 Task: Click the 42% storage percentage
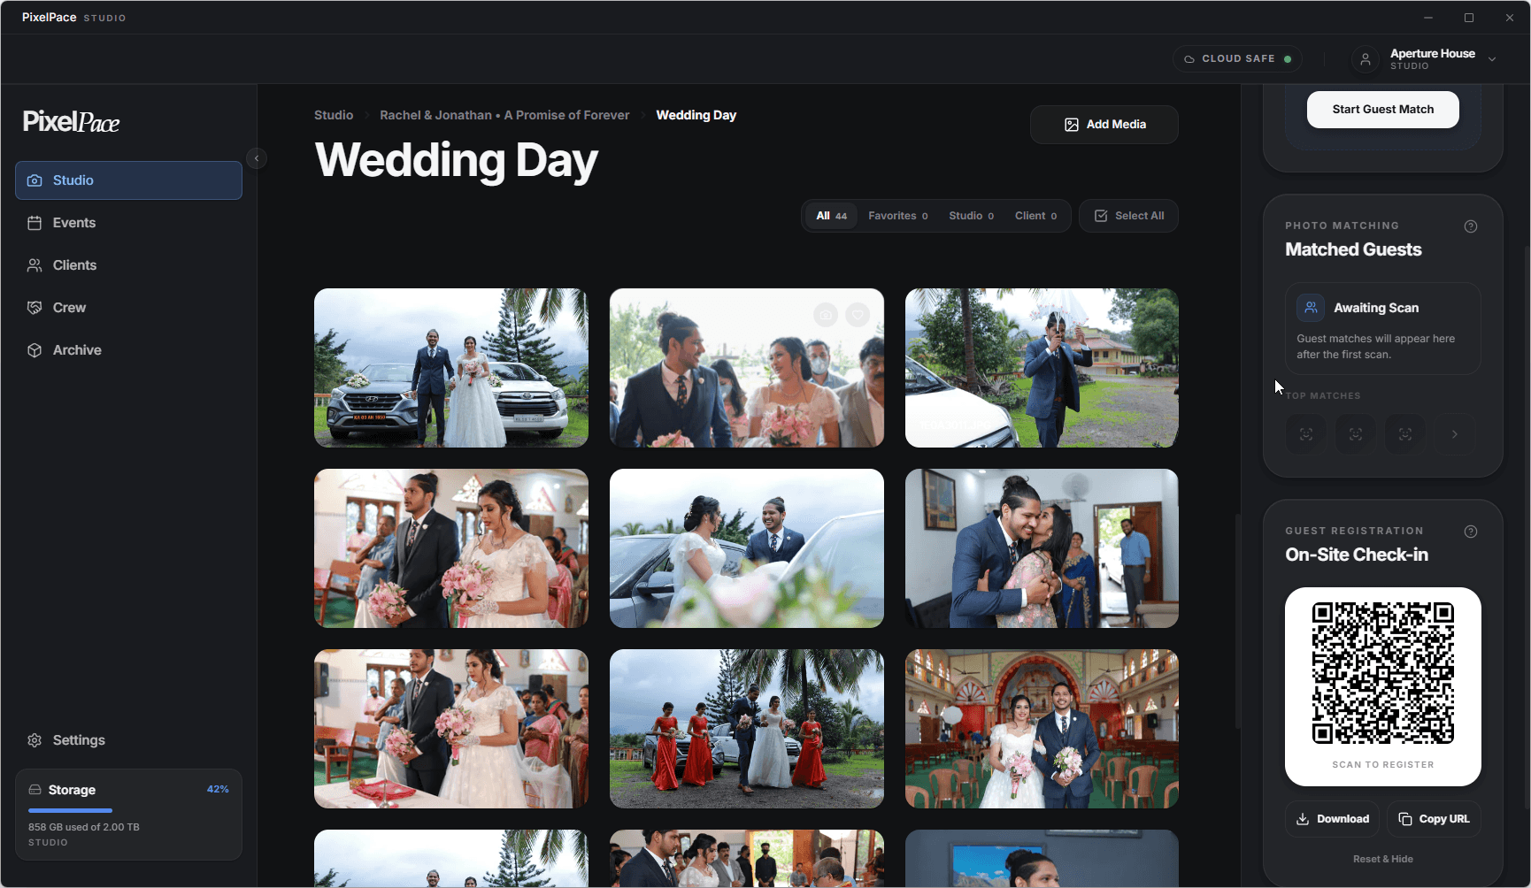(x=218, y=789)
